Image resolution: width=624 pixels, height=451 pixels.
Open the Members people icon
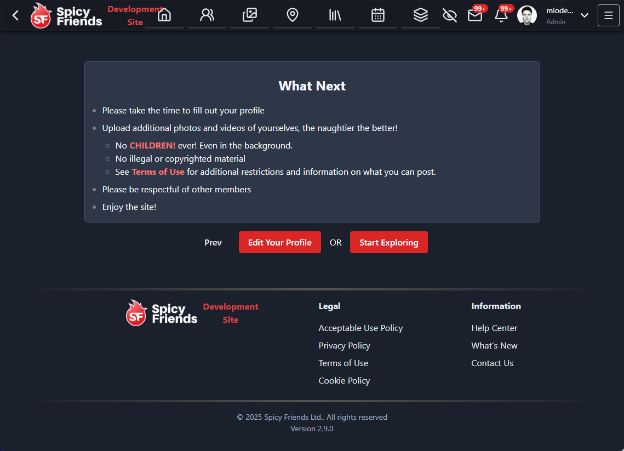(207, 15)
